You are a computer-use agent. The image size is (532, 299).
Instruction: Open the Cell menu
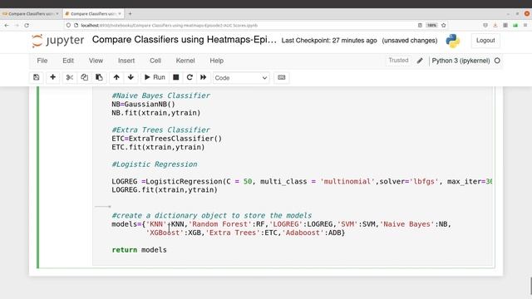(155, 61)
